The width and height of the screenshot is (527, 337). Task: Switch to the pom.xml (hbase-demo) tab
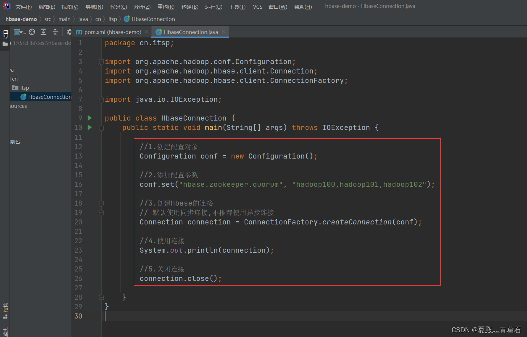coord(113,32)
